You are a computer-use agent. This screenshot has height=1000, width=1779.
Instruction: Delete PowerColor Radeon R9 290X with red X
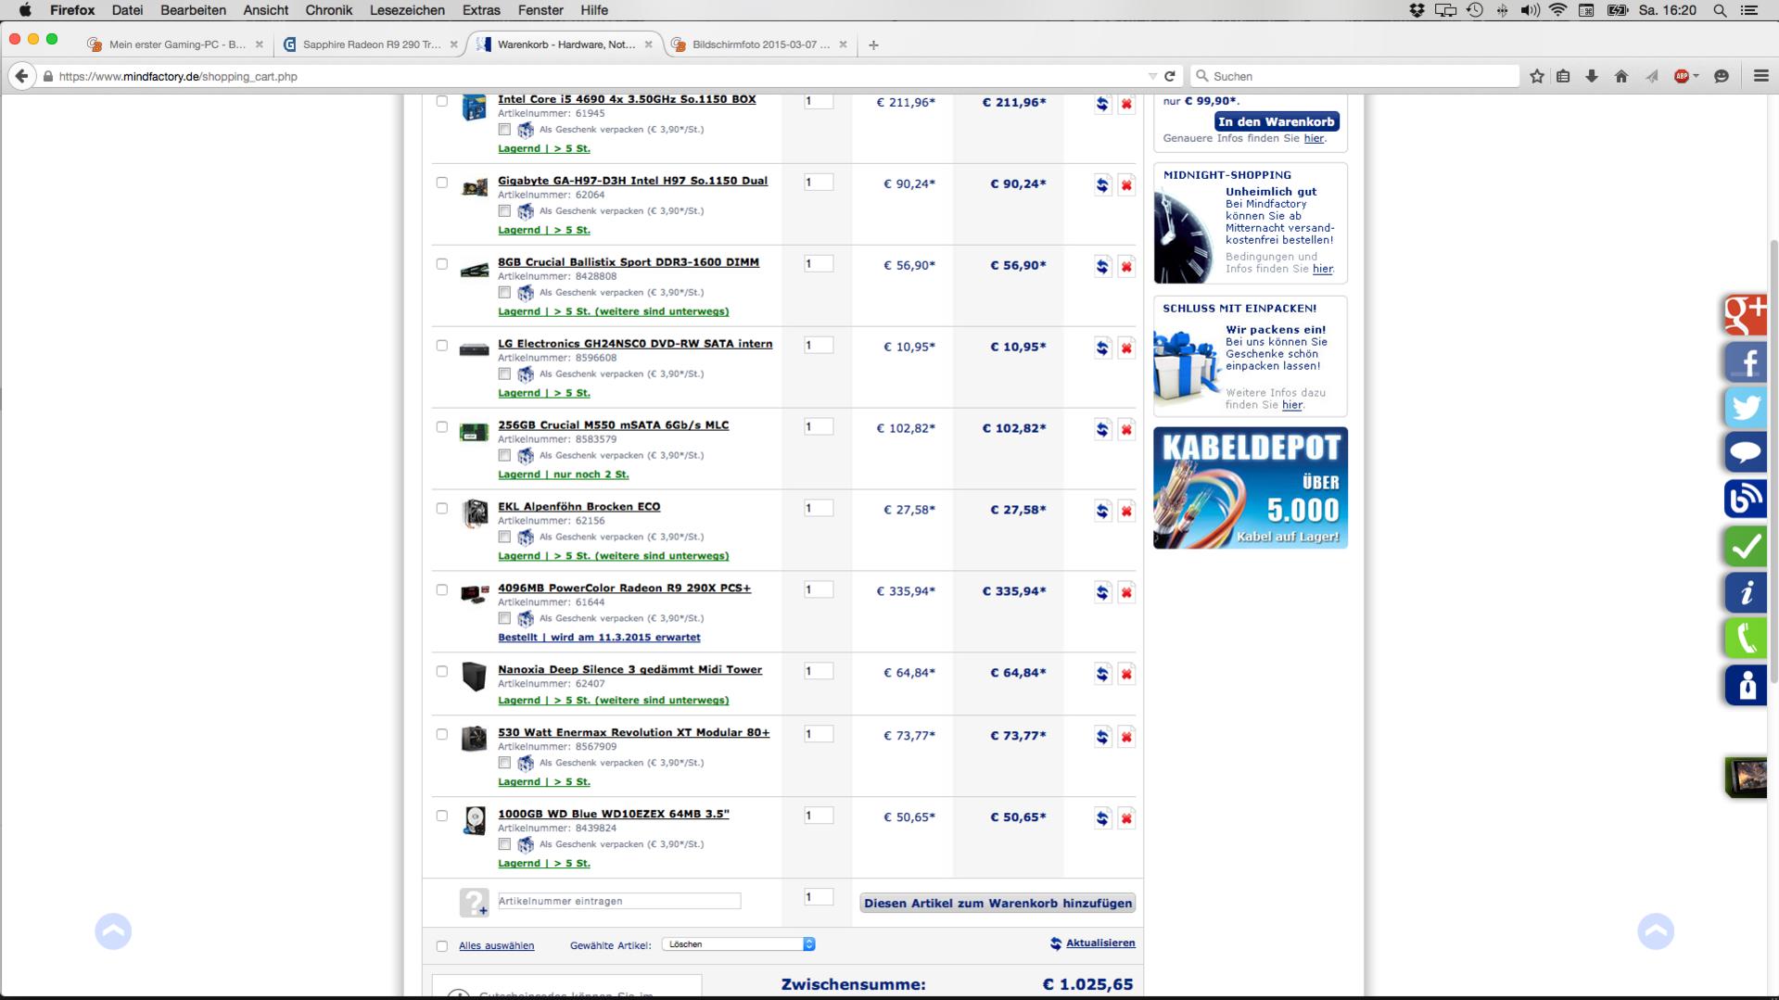(1126, 593)
